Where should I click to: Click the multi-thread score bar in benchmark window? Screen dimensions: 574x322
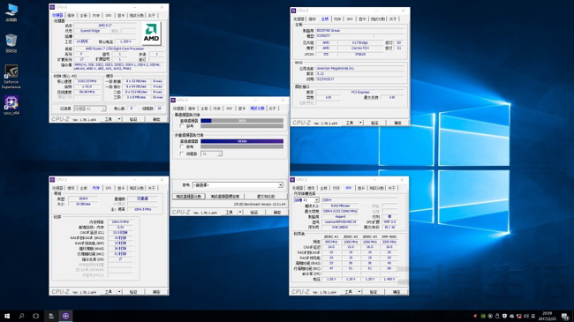[x=242, y=141]
